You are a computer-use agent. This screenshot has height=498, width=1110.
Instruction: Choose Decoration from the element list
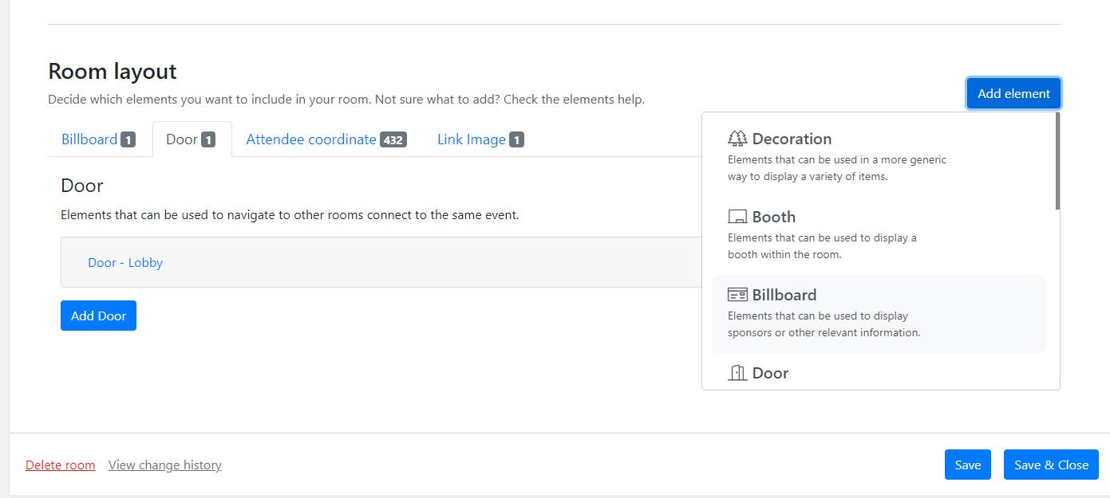pos(879,158)
